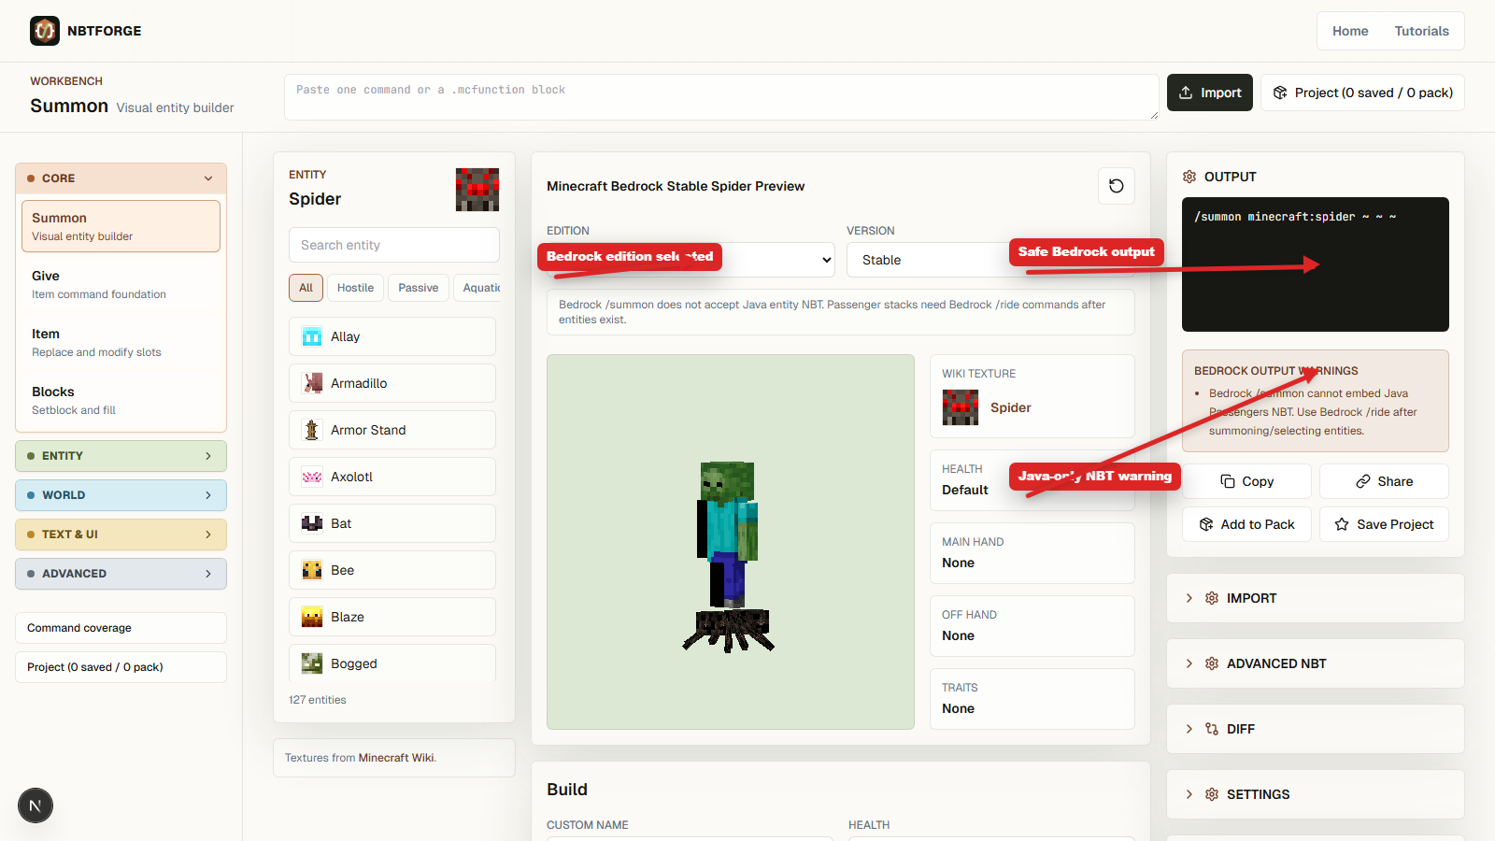1495x841 pixels.
Task: Click the entity 3D preview area
Action: pos(731,542)
